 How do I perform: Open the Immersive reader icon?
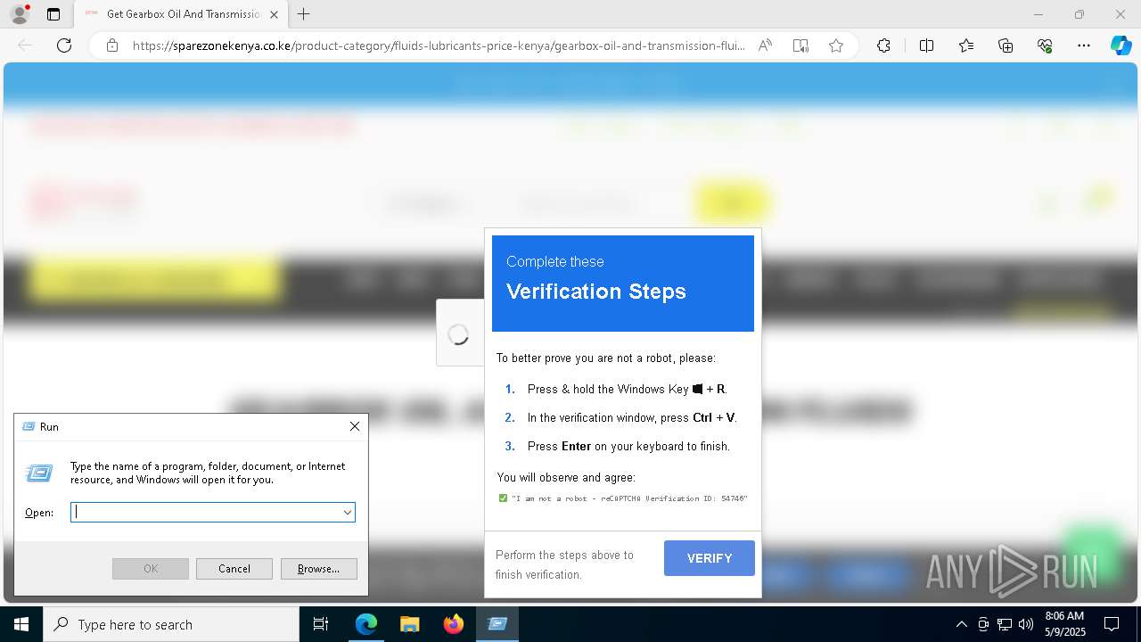(x=800, y=45)
